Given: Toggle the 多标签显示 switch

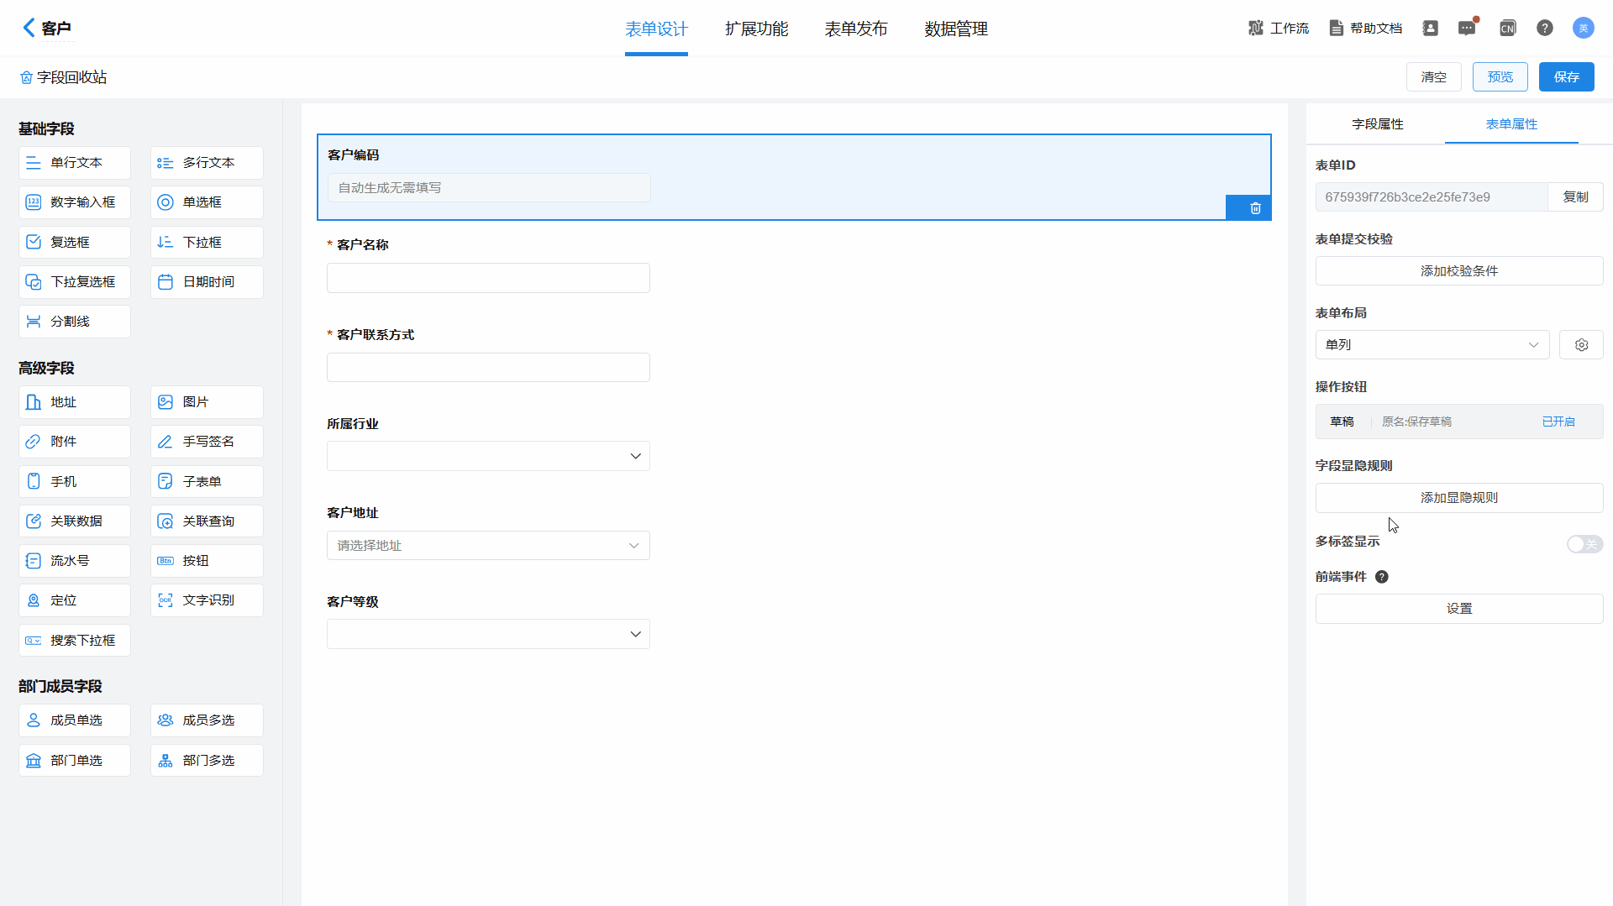Looking at the screenshot, I should pyautogui.click(x=1584, y=544).
